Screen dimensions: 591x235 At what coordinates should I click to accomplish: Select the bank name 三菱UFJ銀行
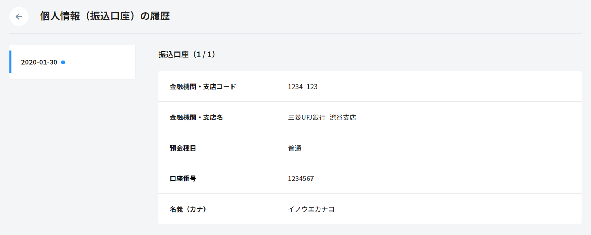(x=307, y=118)
